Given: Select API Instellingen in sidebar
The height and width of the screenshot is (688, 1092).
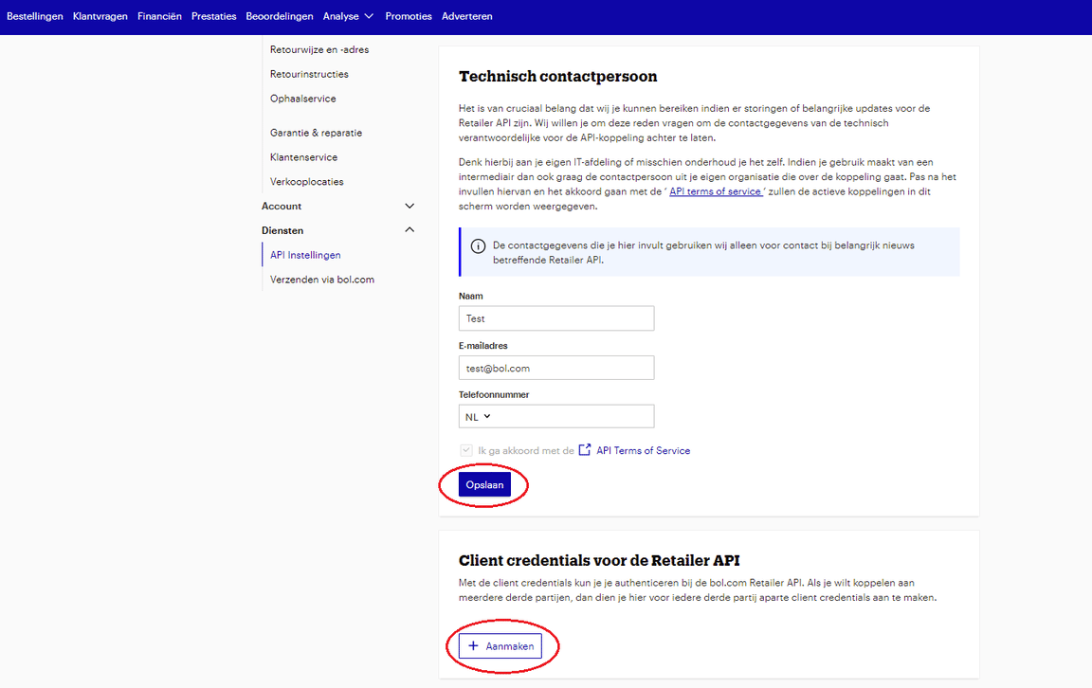Looking at the screenshot, I should [x=305, y=255].
